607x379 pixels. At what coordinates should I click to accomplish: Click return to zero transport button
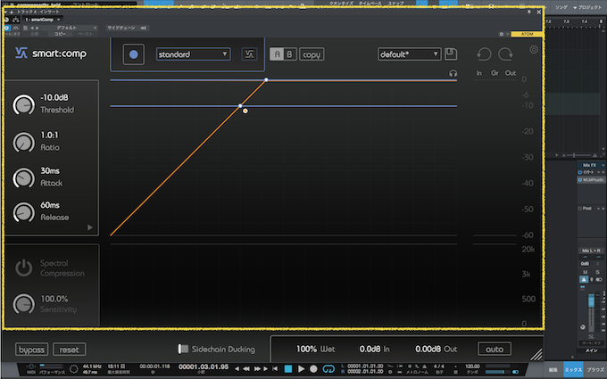click(274, 369)
